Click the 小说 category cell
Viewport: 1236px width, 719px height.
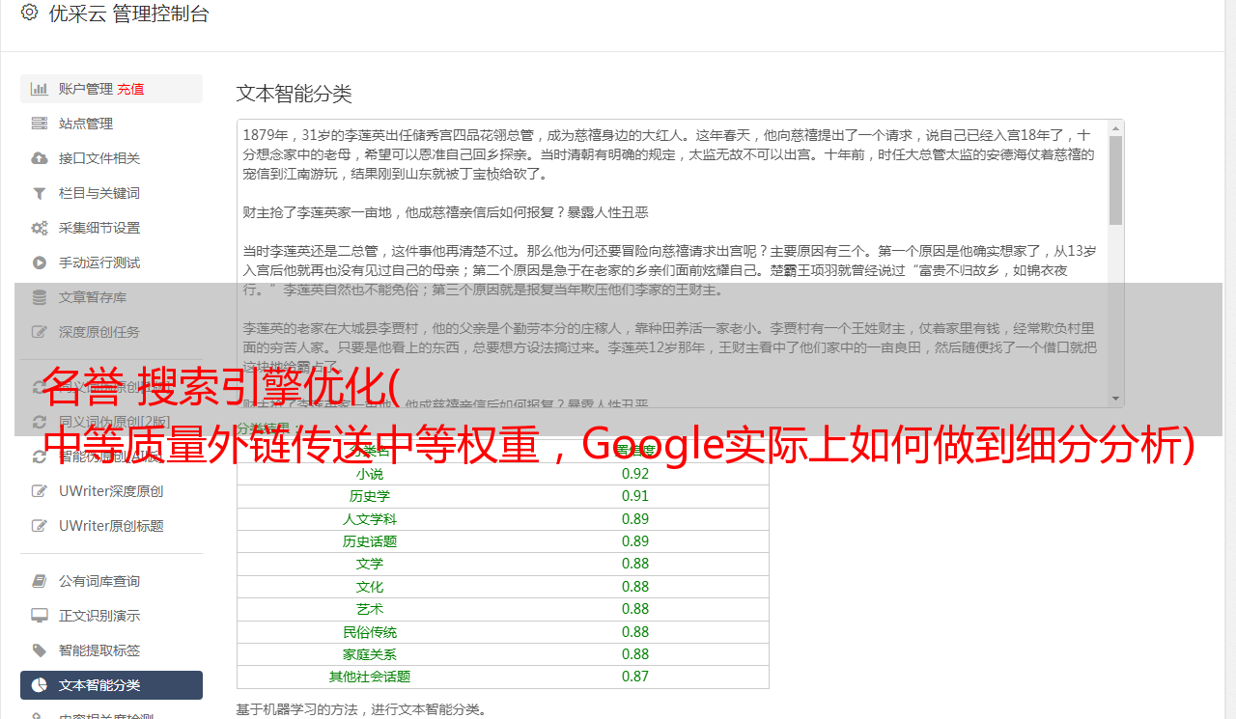click(x=370, y=474)
